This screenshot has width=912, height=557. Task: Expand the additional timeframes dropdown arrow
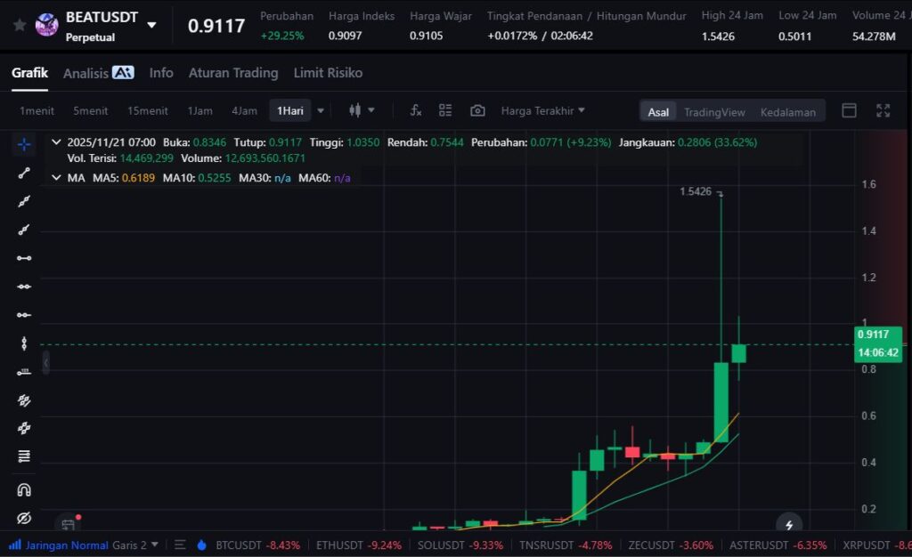pos(321,111)
